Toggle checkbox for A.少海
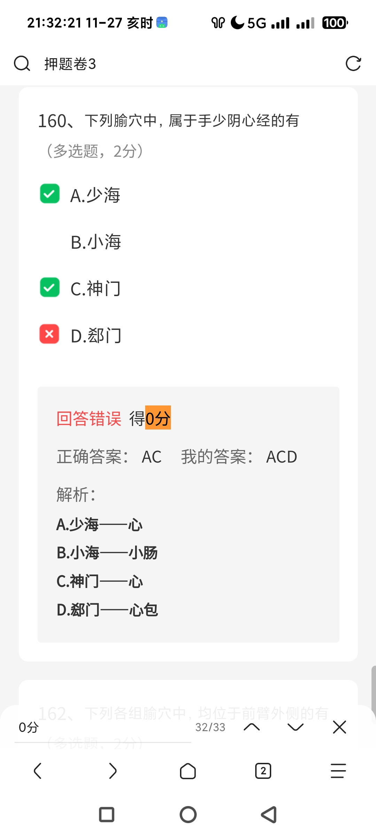This screenshot has height=836, width=376. tap(50, 194)
